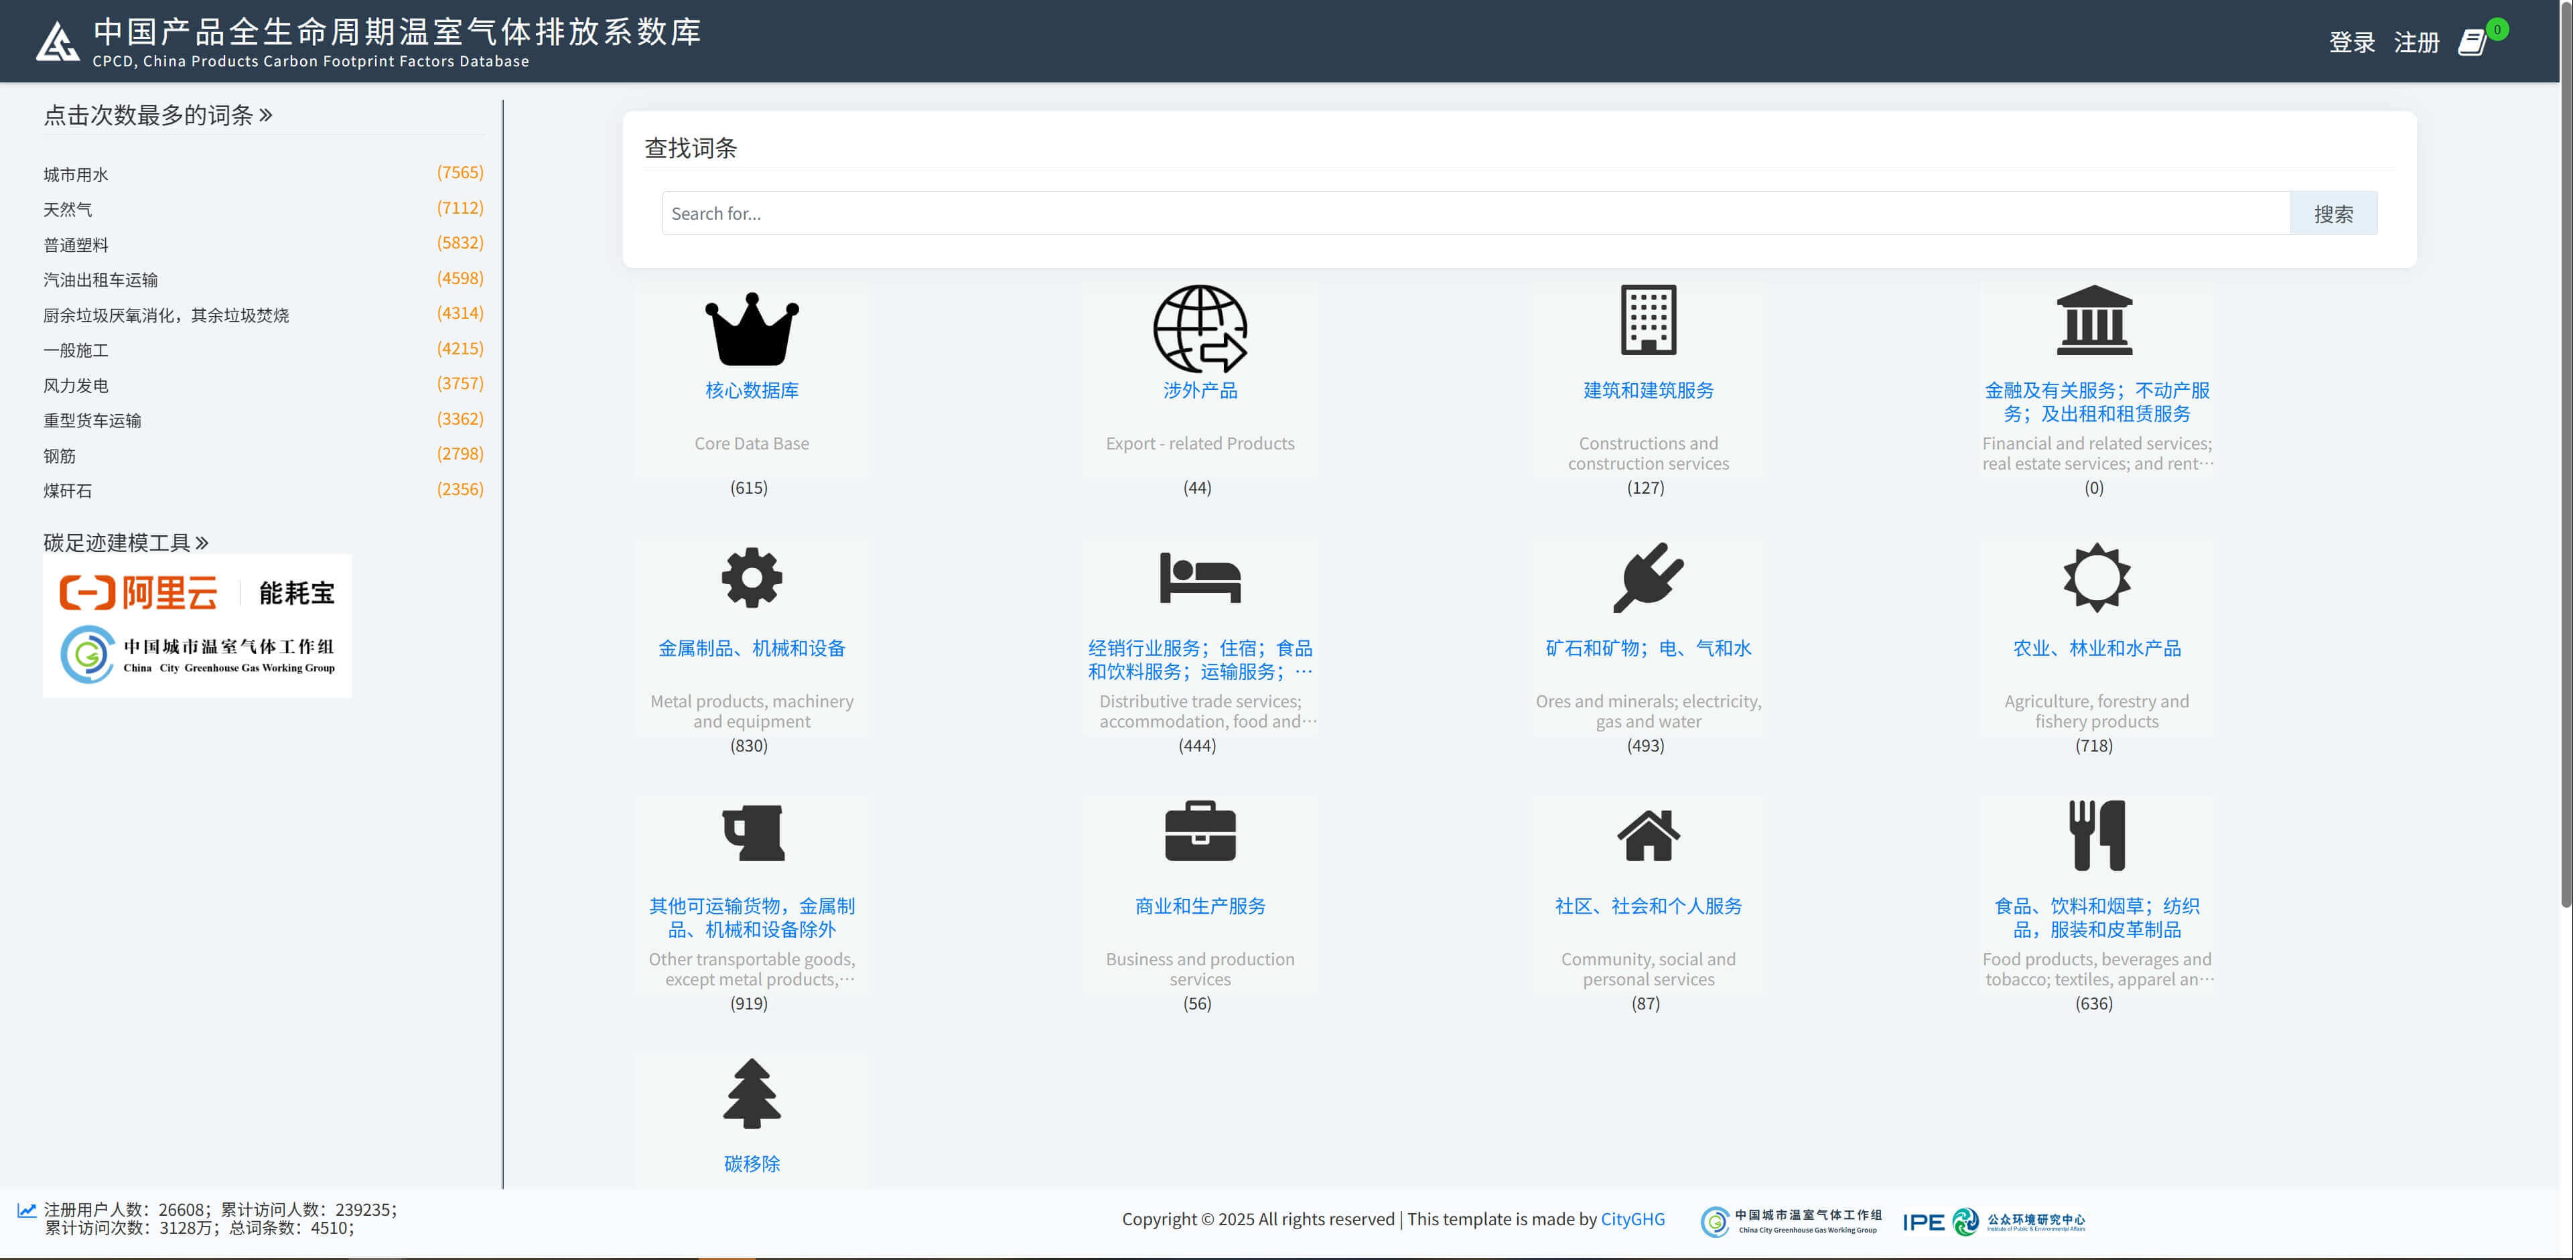Open the house icon for Community services
The width and height of the screenshot is (2573, 1260).
point(1648,835)
